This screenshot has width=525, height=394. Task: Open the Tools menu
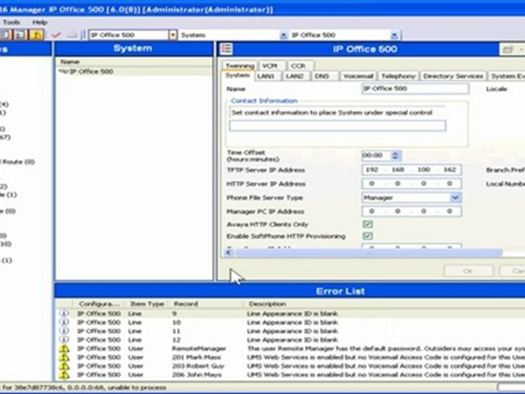pyautogui.click(x=11, y=22)
